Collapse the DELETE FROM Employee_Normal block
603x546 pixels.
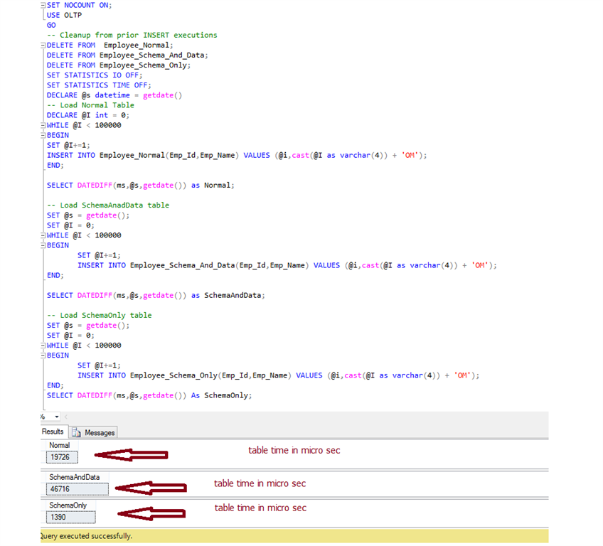pos(43,45)
